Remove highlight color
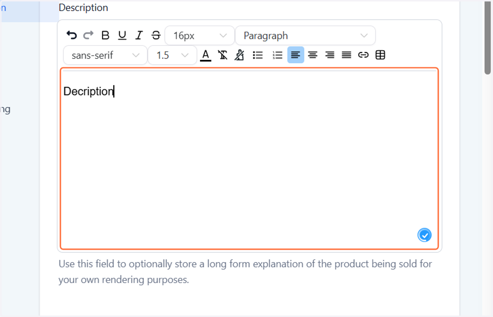This screenshot has width=493, height=317. pyautogui.click(x=239, y=55)
